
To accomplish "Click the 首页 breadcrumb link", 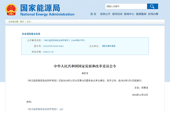I will [22, 22].
